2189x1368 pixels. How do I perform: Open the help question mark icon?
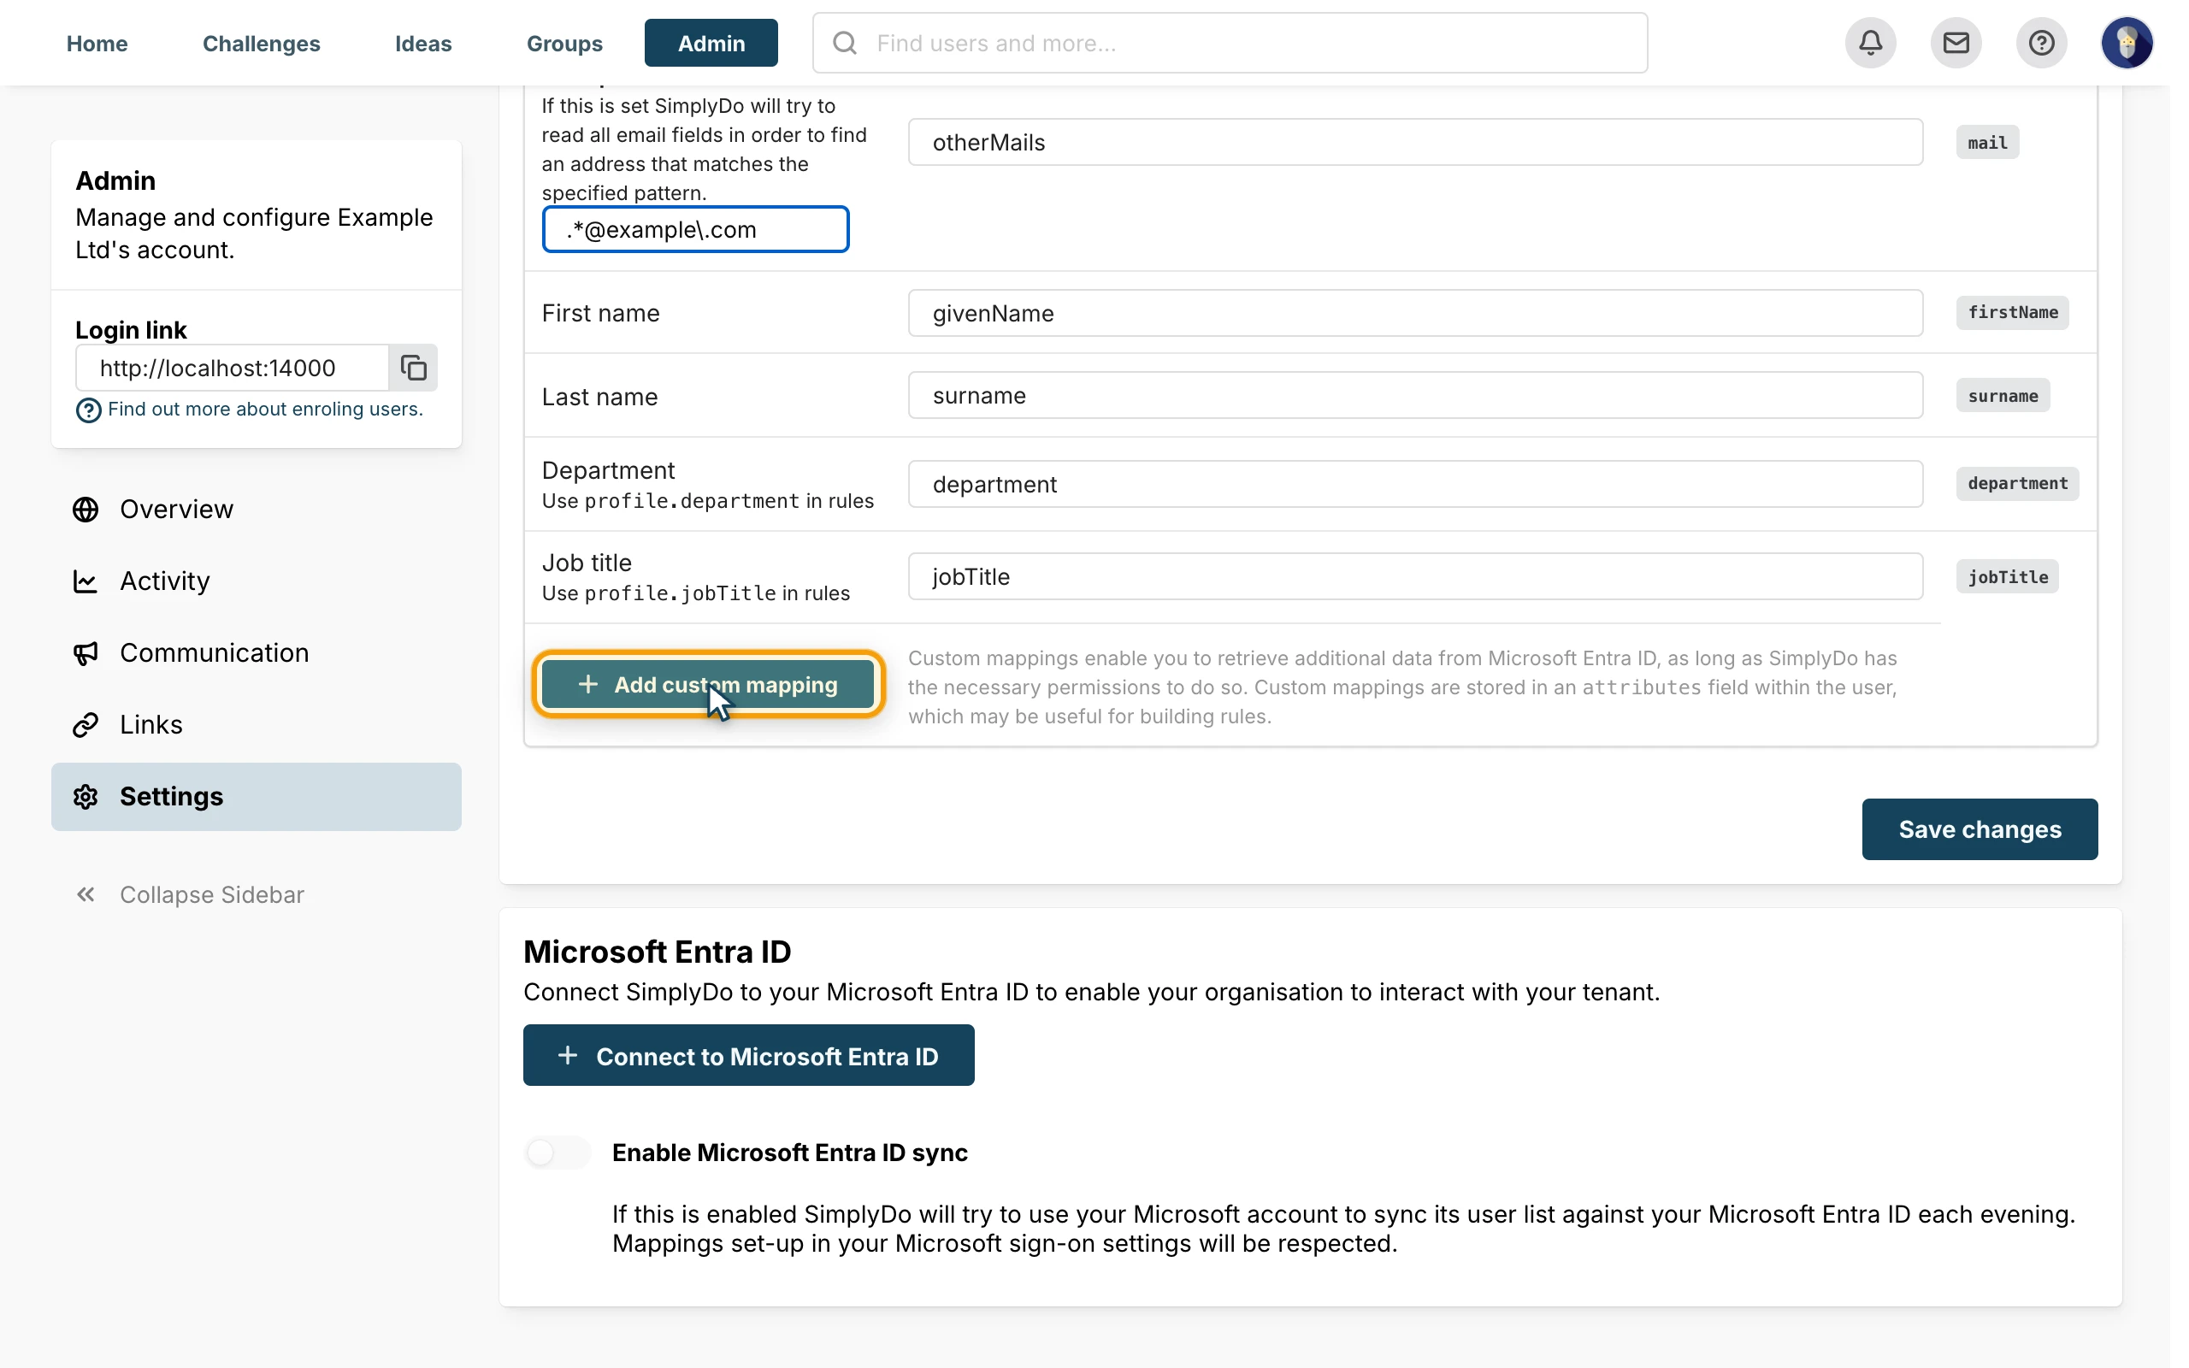point(2041,43)
